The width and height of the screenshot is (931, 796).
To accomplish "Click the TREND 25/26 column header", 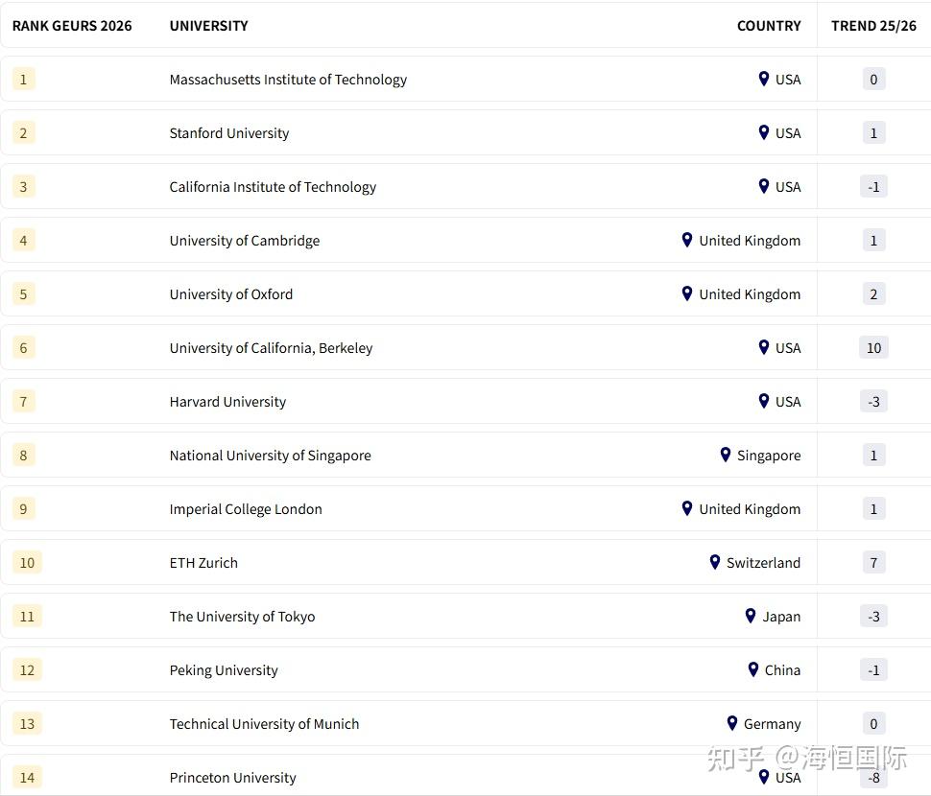I will [873, 26].
